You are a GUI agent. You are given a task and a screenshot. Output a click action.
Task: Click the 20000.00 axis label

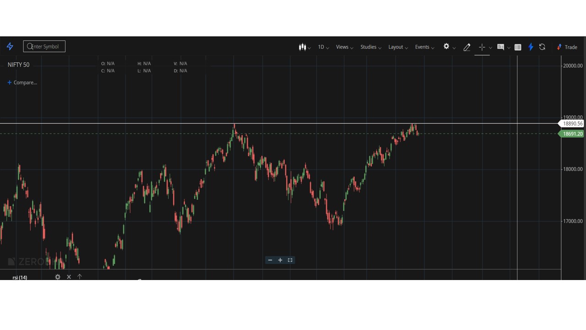pyautogui.click(x=573, y=66)
